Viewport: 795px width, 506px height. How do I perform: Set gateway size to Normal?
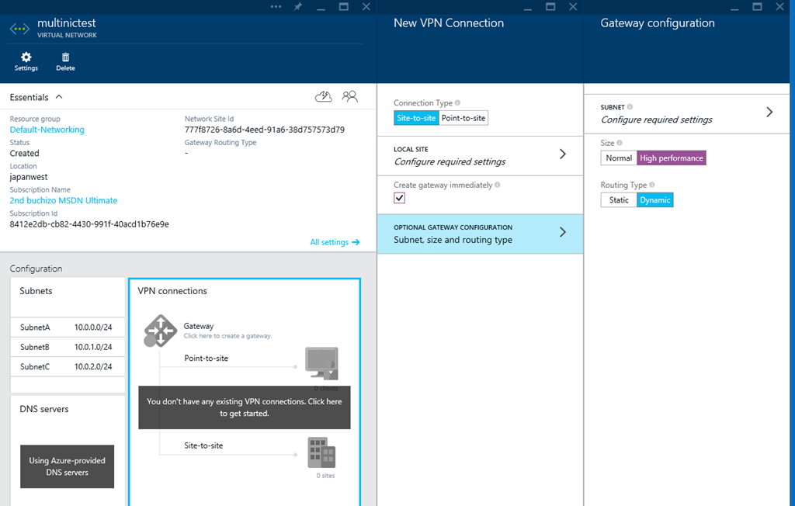click(619, 158)
